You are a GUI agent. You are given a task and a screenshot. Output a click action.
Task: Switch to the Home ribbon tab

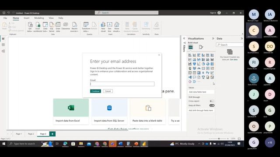[x=16, y=18]
